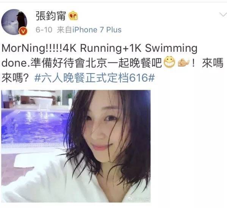Viewport: 227px width, 208px height.
Task: Tap the grinning face emoji in post
Action: [x=169, y=63]
